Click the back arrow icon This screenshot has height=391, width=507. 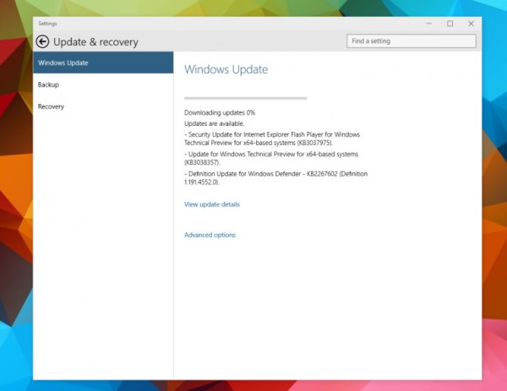coord(42,41)
